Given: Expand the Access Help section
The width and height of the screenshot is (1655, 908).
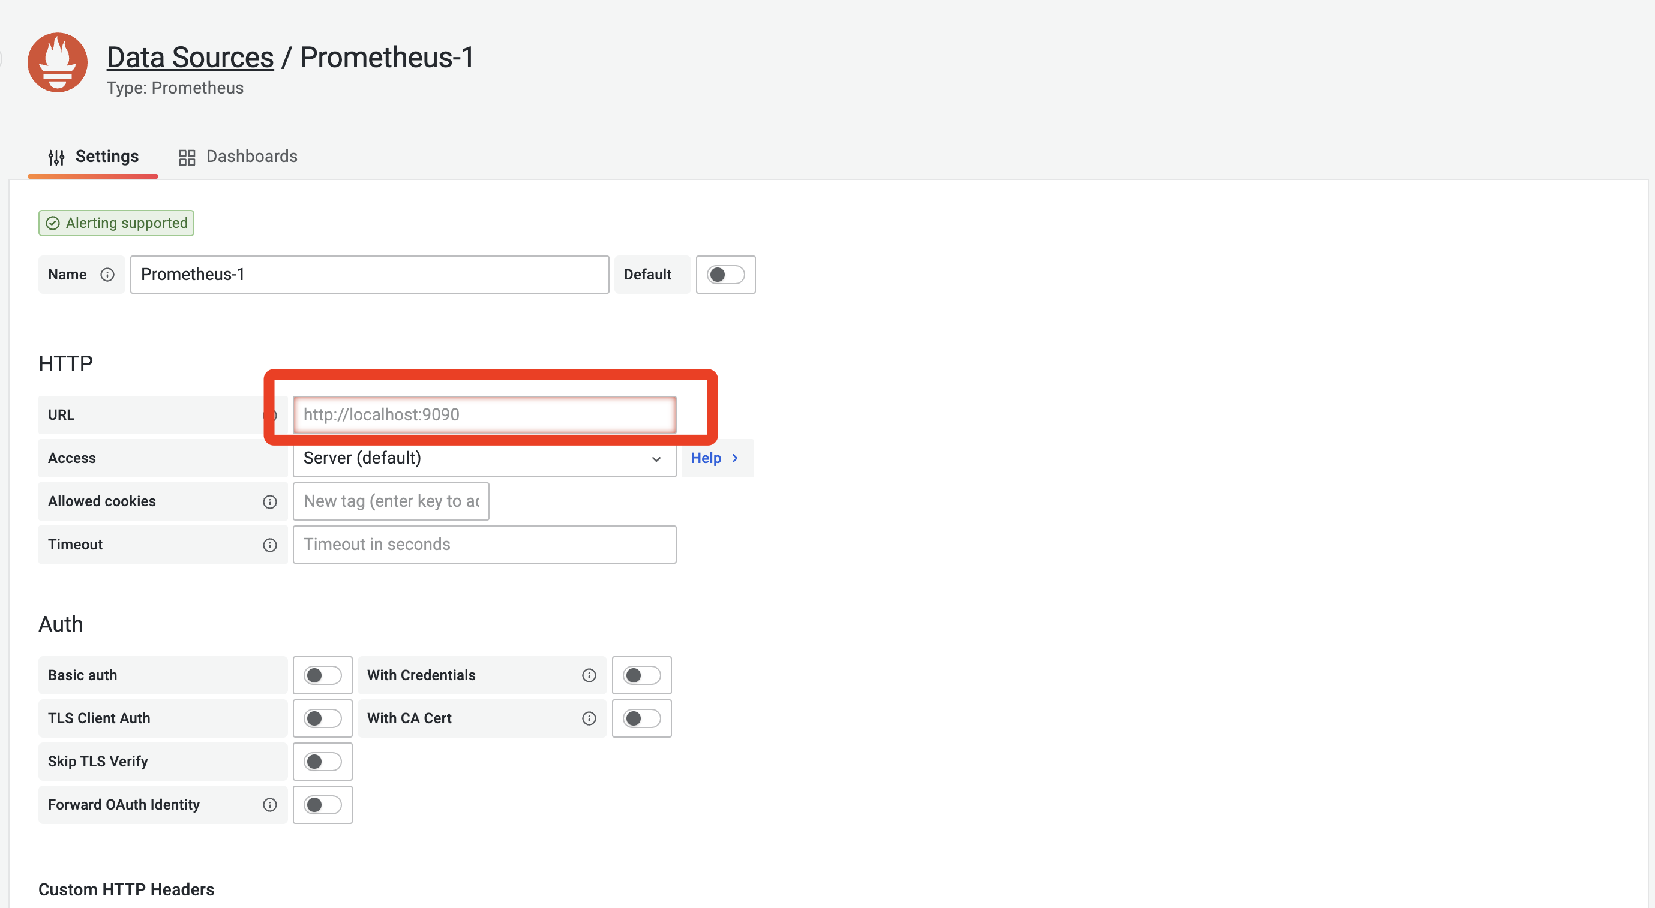Looking at the screenshot, I should pyautogui.click(x=718, y=458).
